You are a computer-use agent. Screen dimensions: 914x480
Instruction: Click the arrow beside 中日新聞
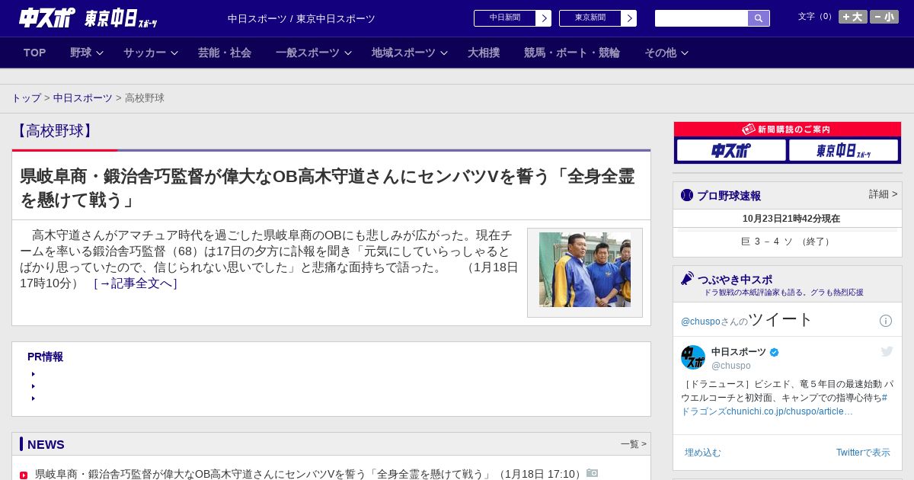544,18
